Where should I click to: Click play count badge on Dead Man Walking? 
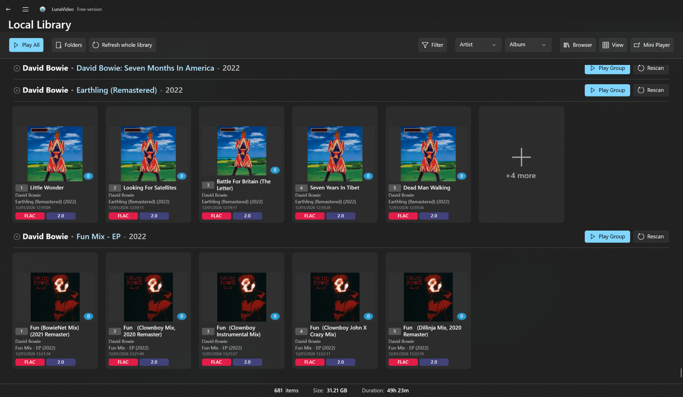(x=461, y=176)
